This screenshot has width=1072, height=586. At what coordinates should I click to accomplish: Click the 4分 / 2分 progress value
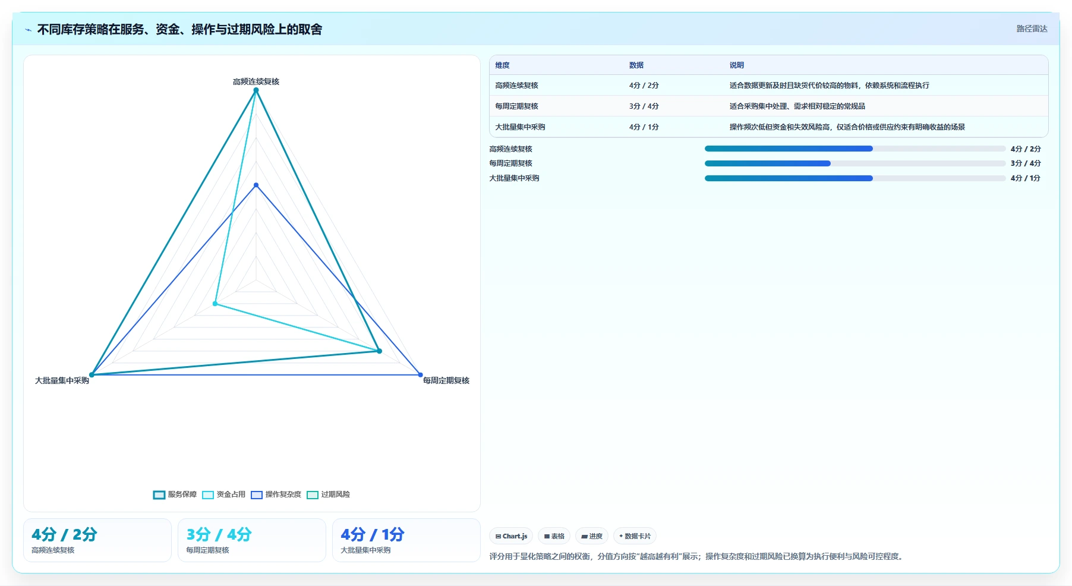(x=1026, y=149)
